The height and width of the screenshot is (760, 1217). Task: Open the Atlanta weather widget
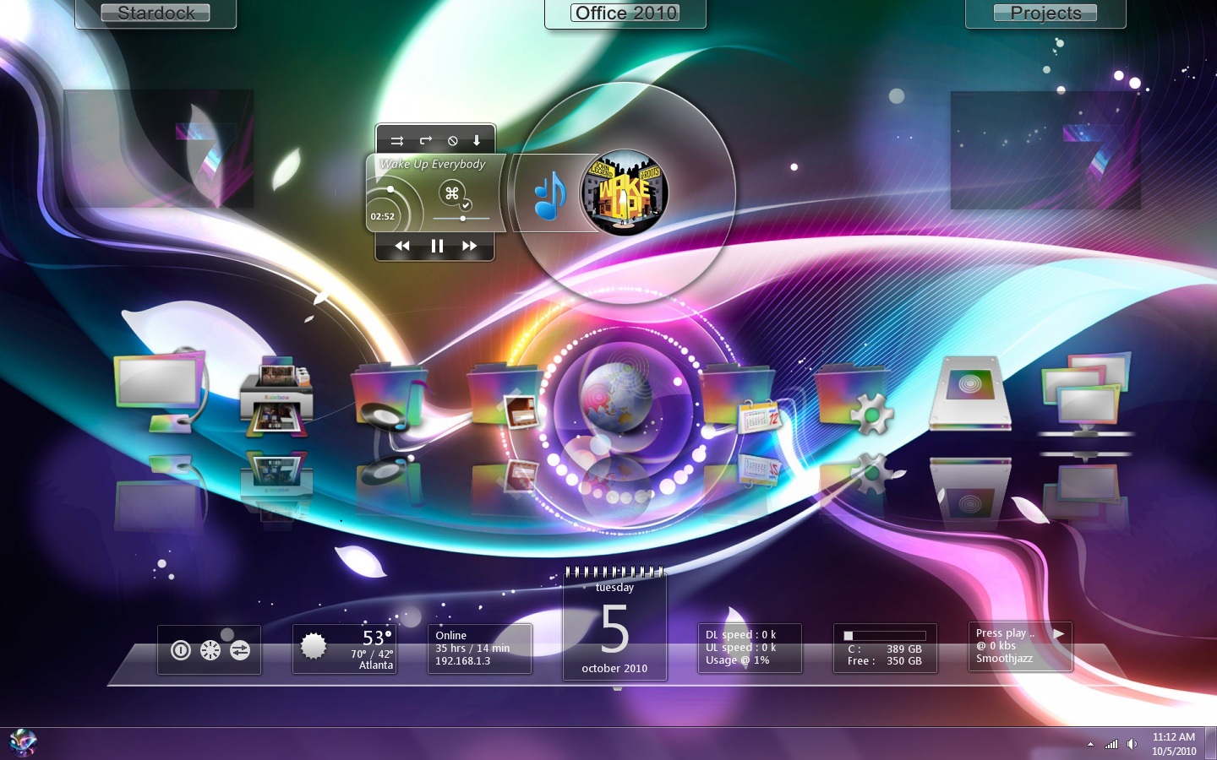tap(344, 649)
